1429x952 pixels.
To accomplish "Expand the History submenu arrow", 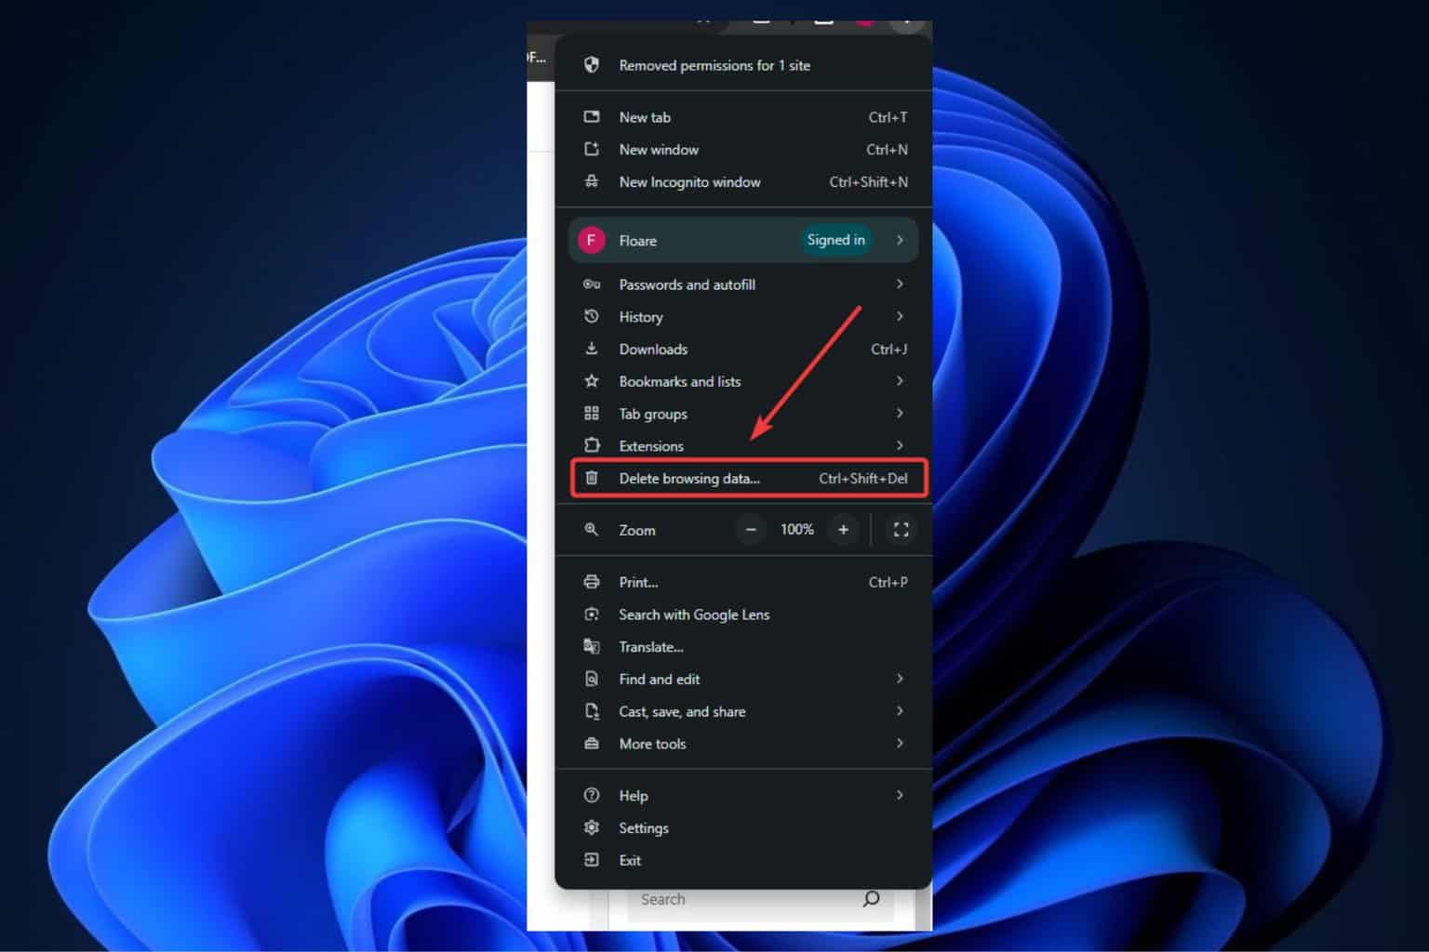I will pos(900,316).
